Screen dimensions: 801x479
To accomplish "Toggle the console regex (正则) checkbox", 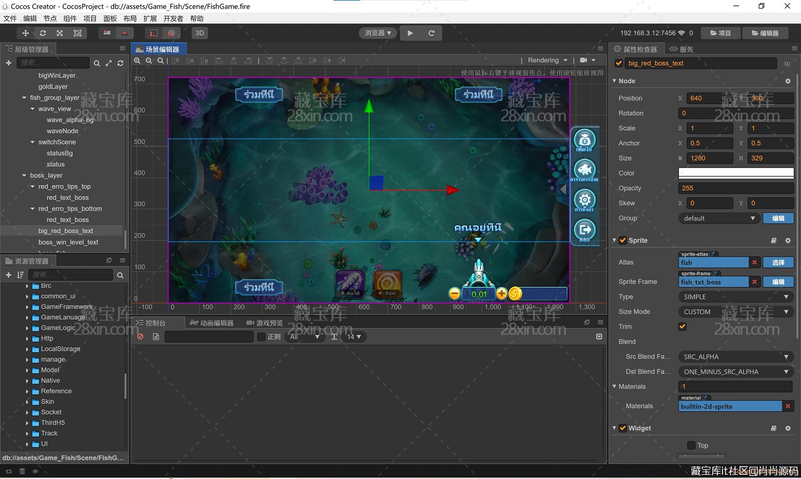I will click(x=261, y=337).
